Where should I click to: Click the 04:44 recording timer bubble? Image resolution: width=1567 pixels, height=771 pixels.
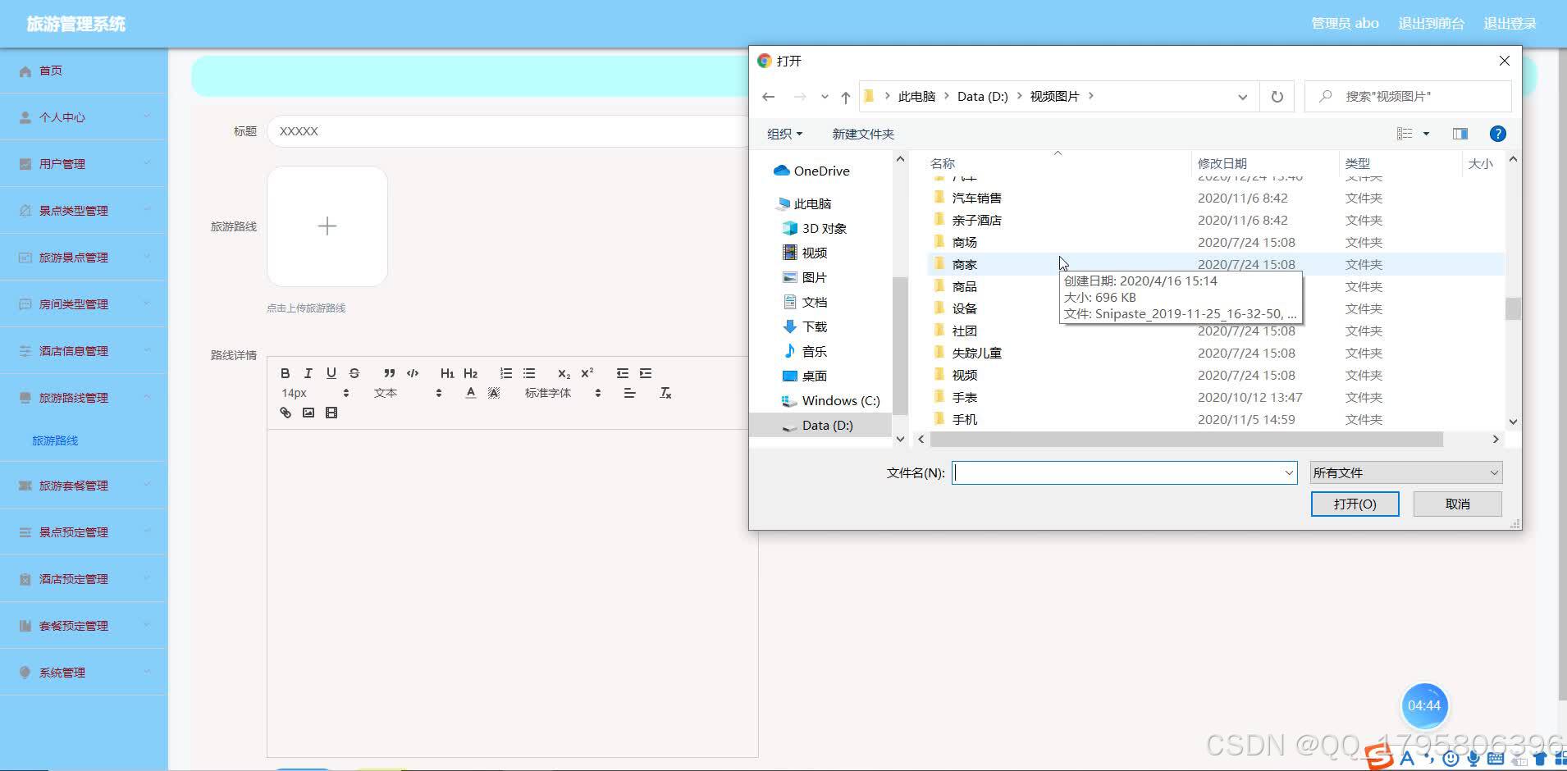pos(1424,705)
